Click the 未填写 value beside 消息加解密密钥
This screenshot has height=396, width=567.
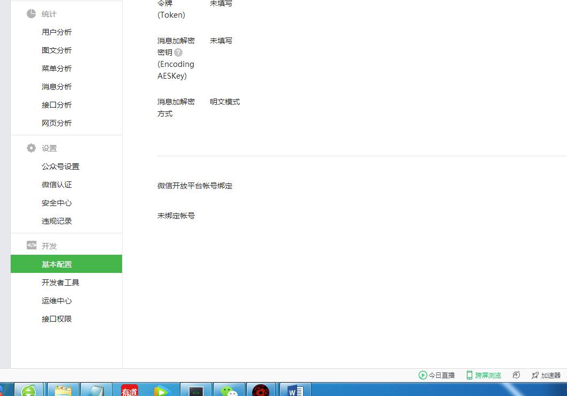click(x=221, y=41)
